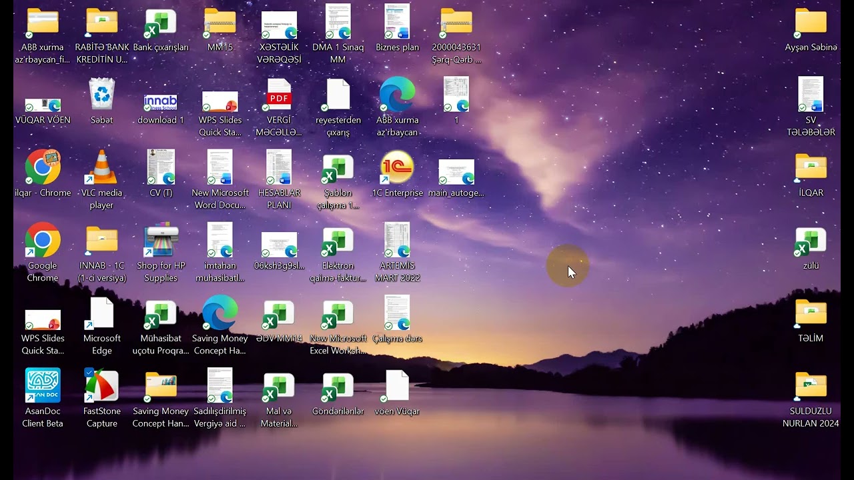Screen dimensions: 854x480
Task: Select the Şablon çalışma 1 Excel file
Action: pos(338,167)
